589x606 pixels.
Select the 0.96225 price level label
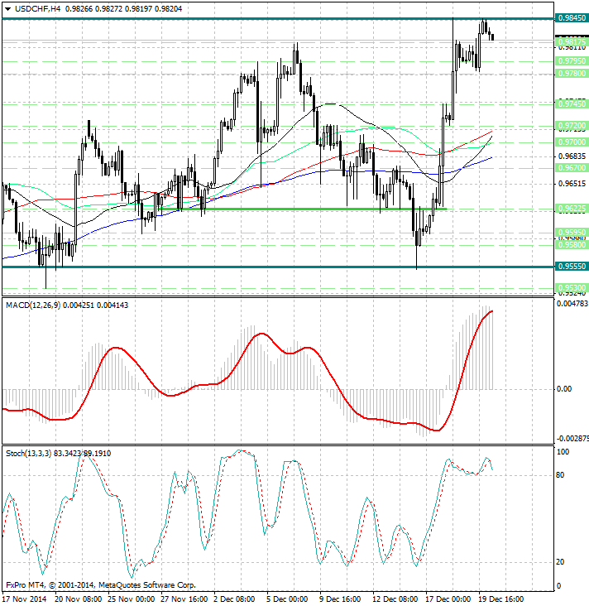(572, 209)
